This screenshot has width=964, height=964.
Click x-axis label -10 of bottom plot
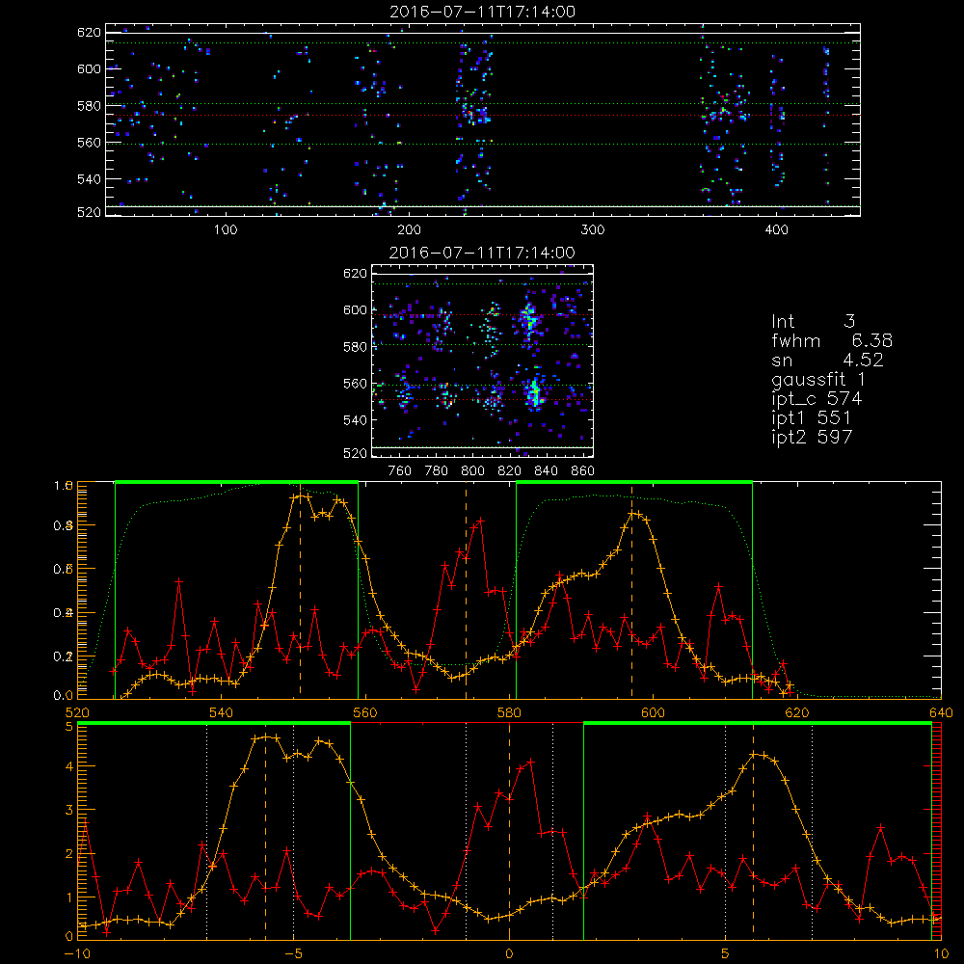coord(77,953)
